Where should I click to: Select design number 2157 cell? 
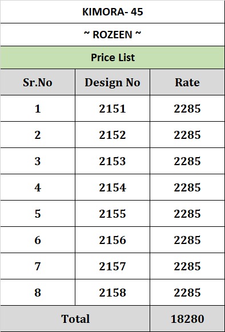pos(112,266)
